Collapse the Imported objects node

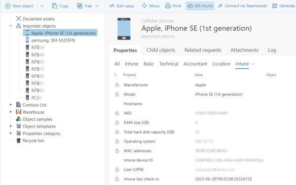[10, 26]
